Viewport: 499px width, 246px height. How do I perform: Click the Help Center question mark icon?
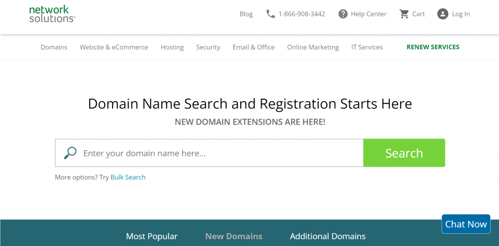point(343,14)
